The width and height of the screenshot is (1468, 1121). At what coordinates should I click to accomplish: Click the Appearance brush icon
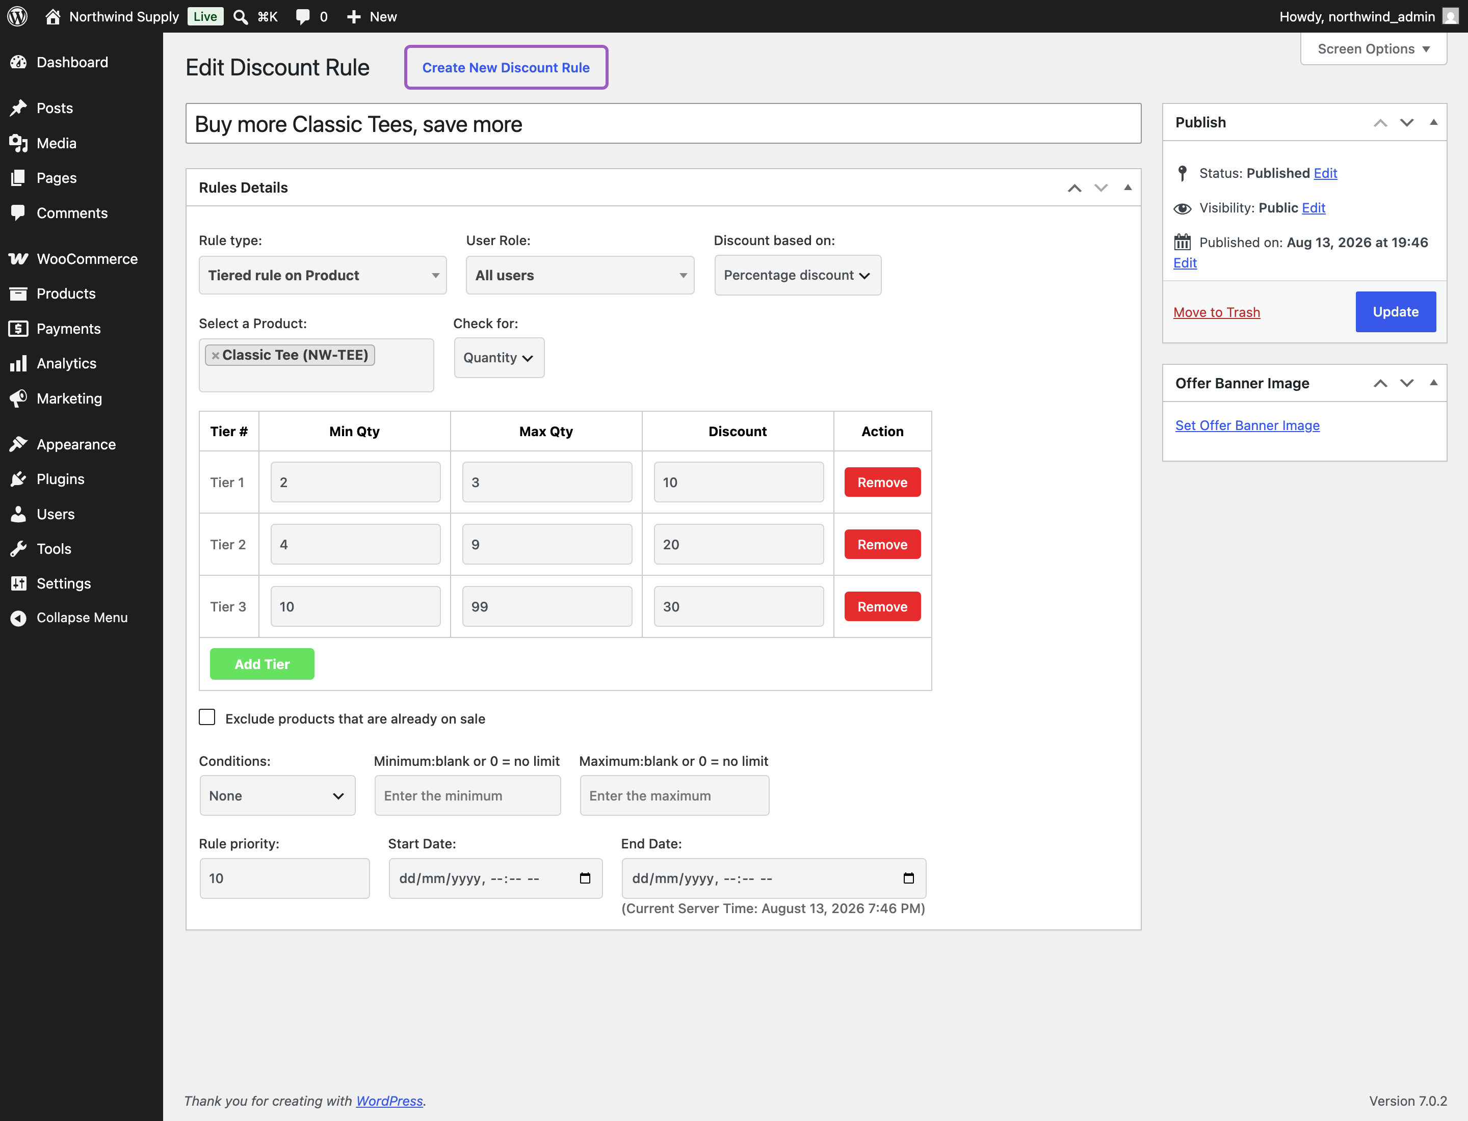[19, 444]
